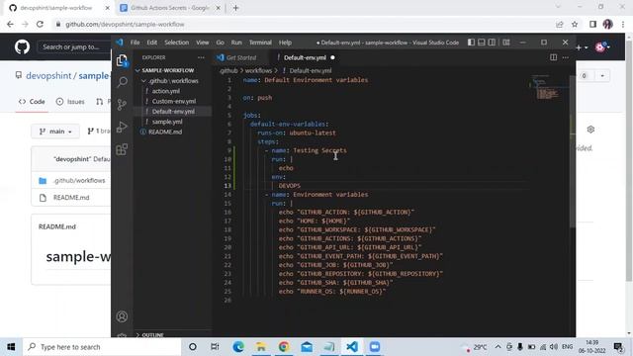Reload the browser page

tap(40, 24)
